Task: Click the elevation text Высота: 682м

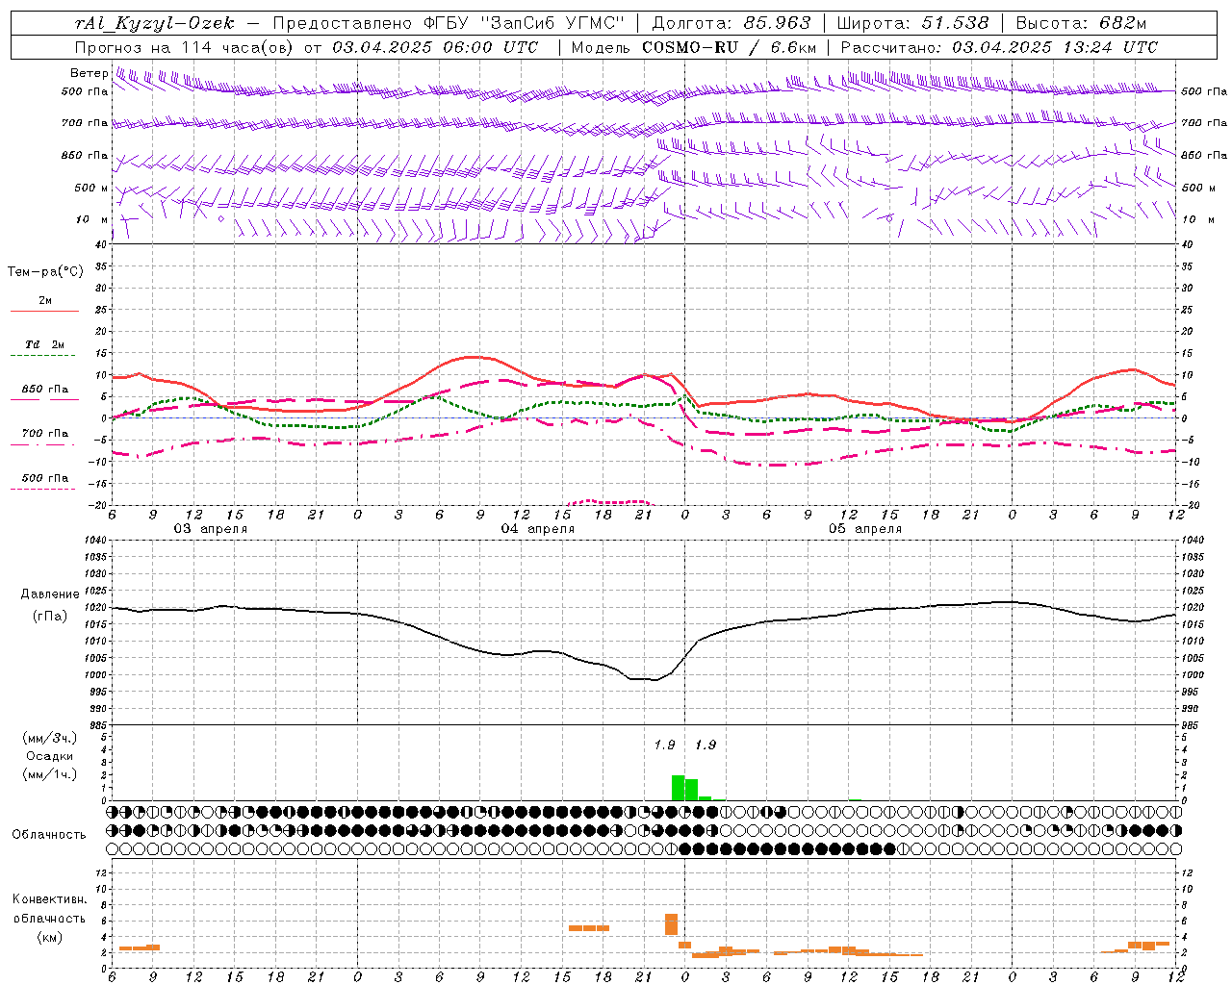Action: pyautogui.click(x=1081, y=23)
